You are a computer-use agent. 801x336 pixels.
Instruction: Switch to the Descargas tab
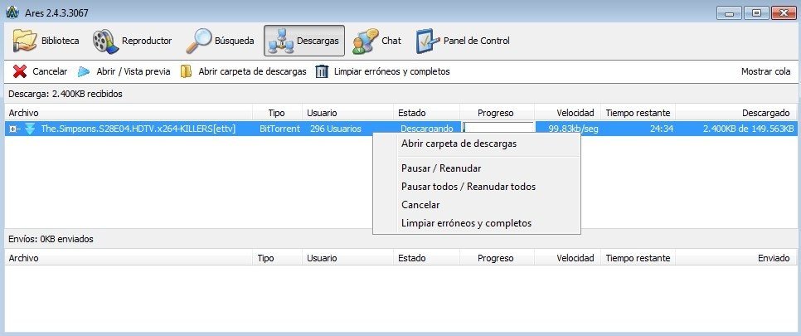304,41
